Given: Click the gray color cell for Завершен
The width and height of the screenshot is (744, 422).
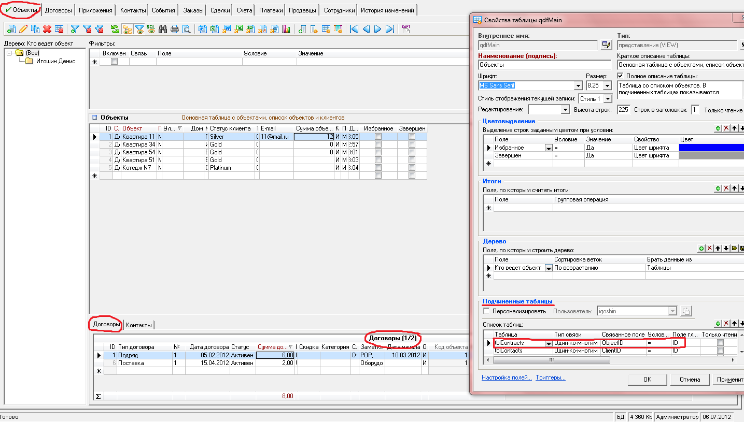Looking at the screenshot, I should pos(711,155).
